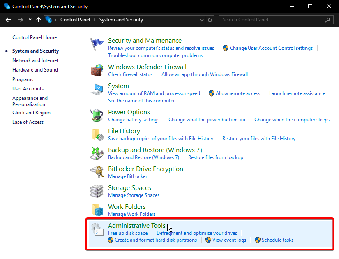Expand the address bar history dropdown
Viewport: 339px width, 259px height.
[202, 20]
